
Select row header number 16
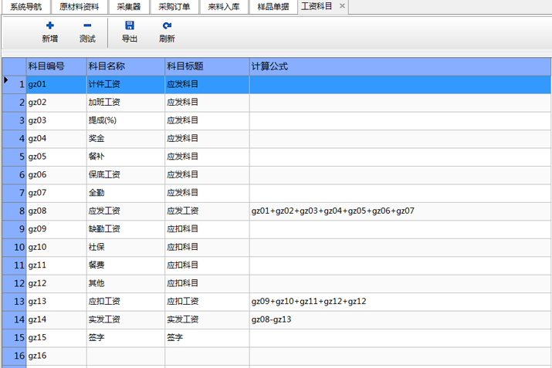(x=14, y=356)
